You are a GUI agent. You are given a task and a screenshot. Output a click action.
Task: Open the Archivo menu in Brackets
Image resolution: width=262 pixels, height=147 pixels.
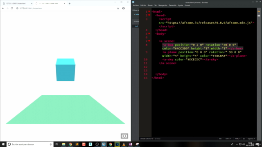pos(136,5)
